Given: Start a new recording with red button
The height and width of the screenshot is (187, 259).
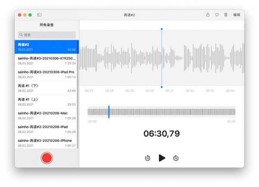Looking at the screenshot, I should point(47,158).
